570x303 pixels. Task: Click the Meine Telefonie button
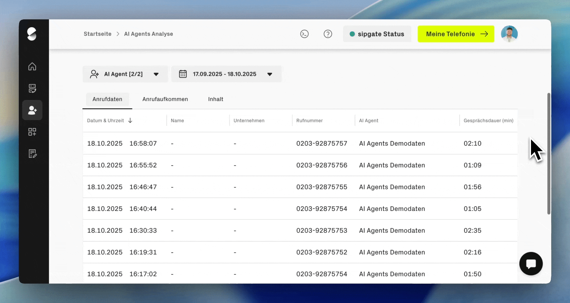pyautogui.click(x=456, y=34)
